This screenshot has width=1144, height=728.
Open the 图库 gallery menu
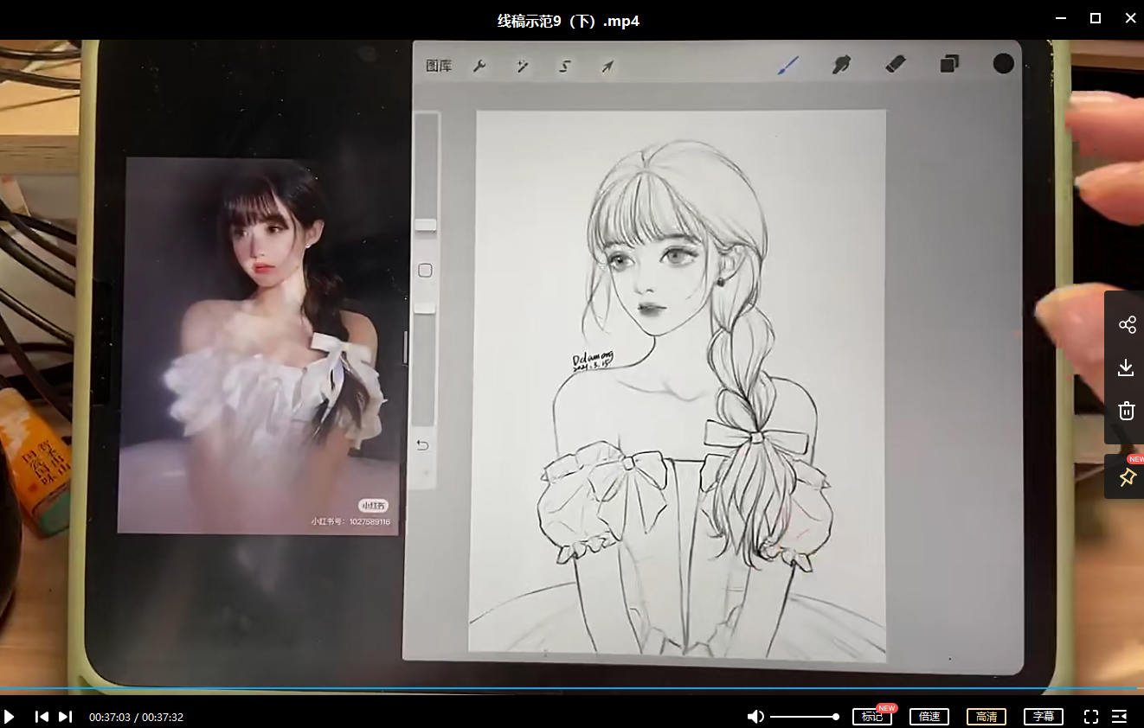(x=439, y=66)
